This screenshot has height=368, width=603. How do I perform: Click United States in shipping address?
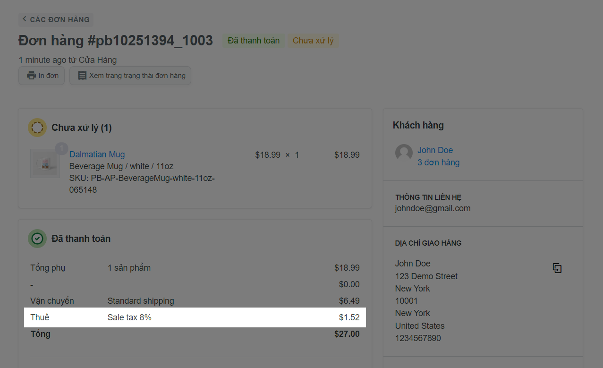(x=420, y=326)
